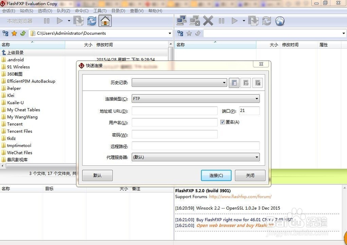
Task: Click the 用户名 username field
Action: click(x=175, y=122)
